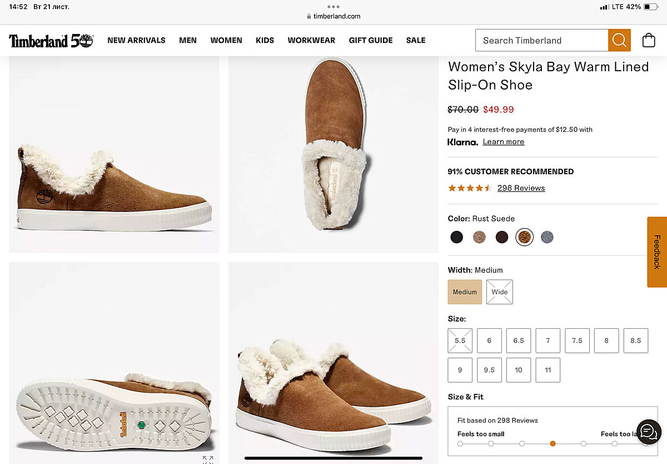Tap the Safari three-dot multitasking icon
This screenshot has width=667, height=464.
[x=333, y=7]
